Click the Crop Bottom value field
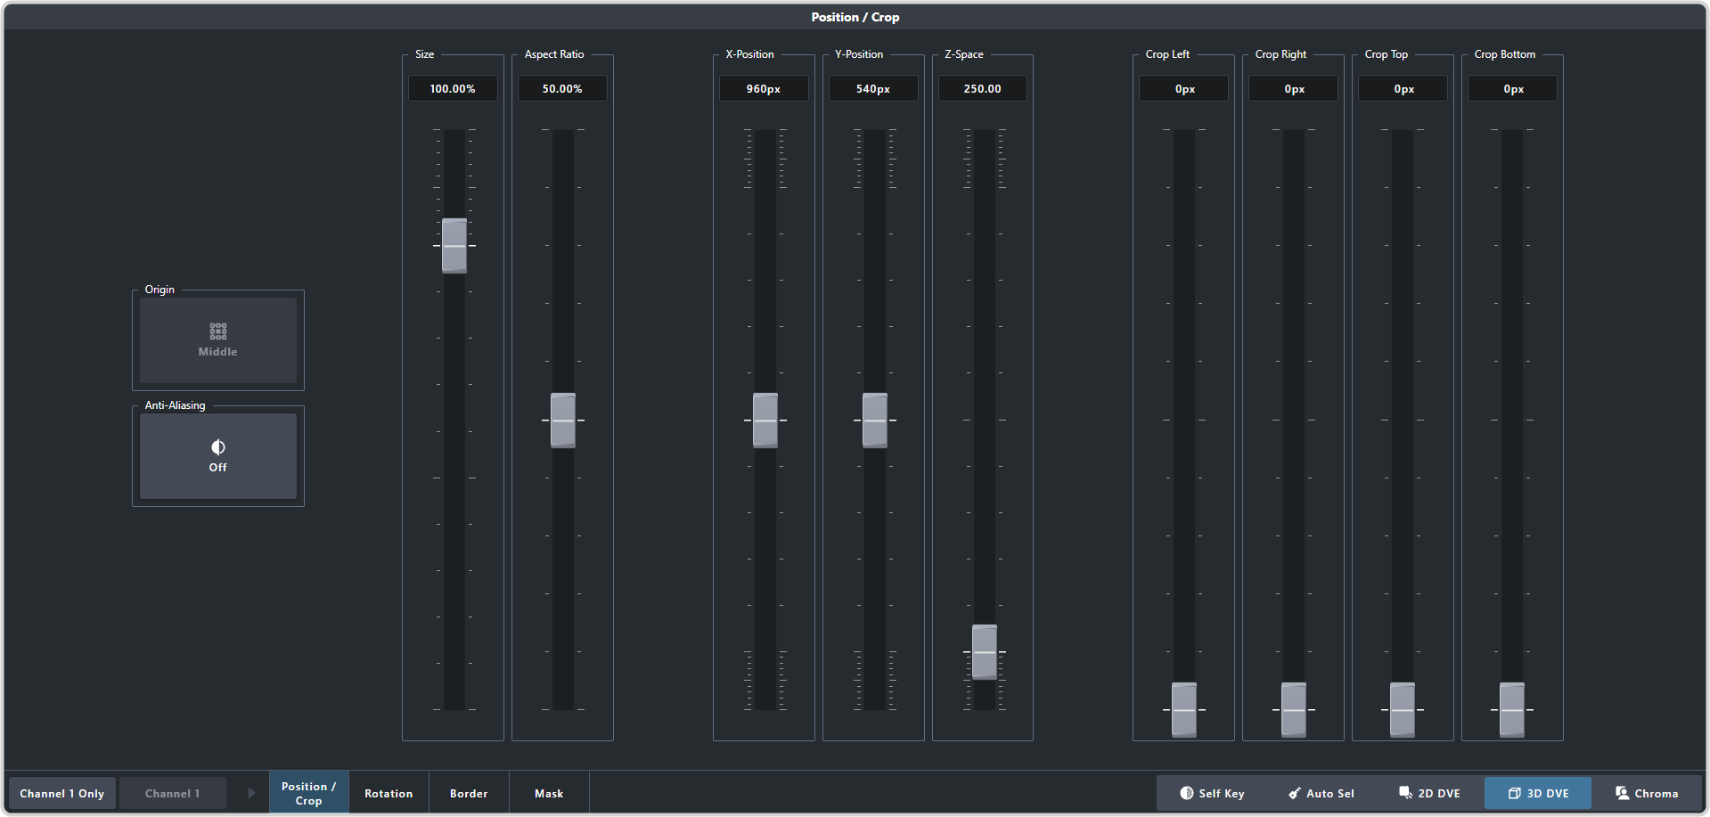Image resolution: width=1710 pixels, height=817 pixels. (x=1513, y=88)
